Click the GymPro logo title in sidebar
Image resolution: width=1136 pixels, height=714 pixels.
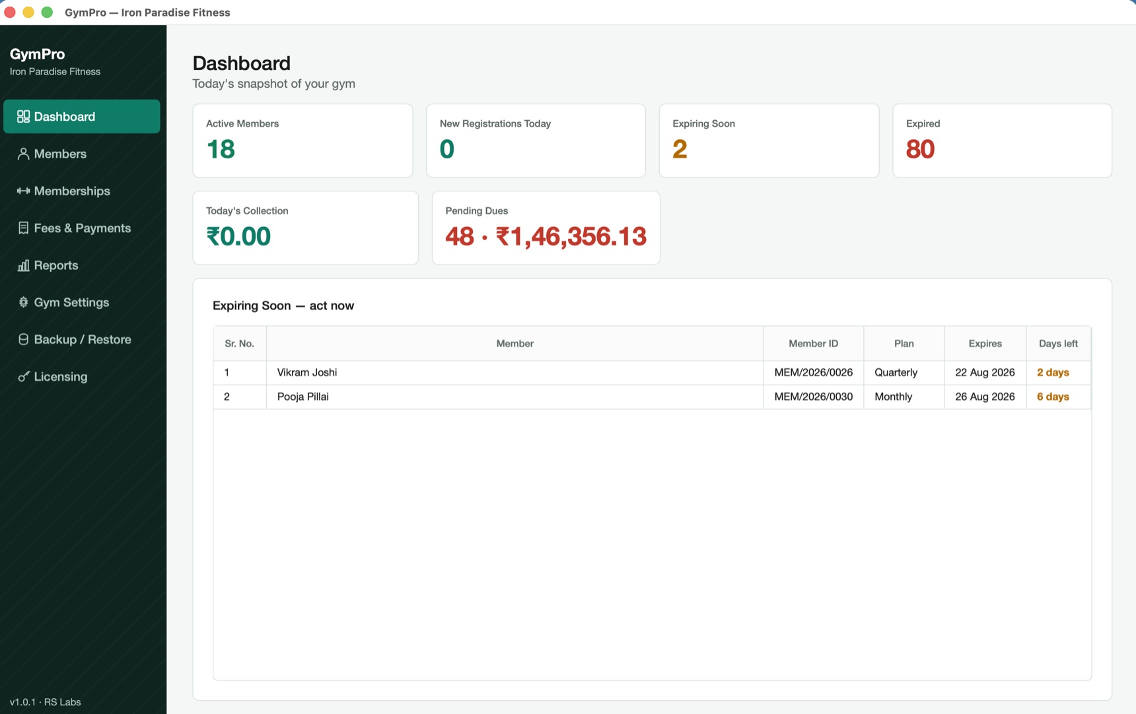[x=37, y=54]
